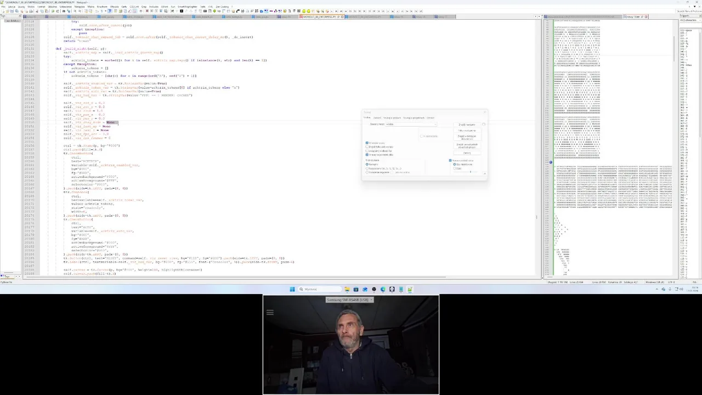Image resolution: width=702 pixels, height=395 pixels.
Task: Click 'Znajdź w bieżącym dokumencie' button
Action: [467, 137]
